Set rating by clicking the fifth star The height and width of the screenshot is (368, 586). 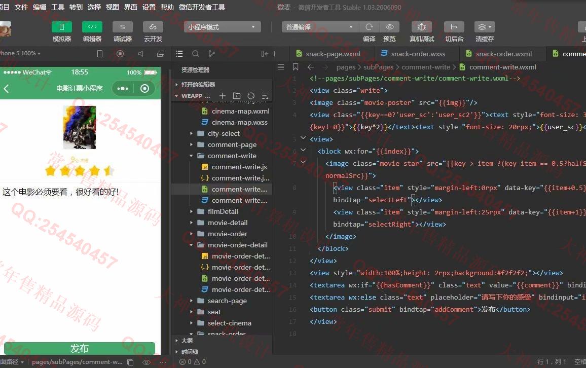[109, 171]
